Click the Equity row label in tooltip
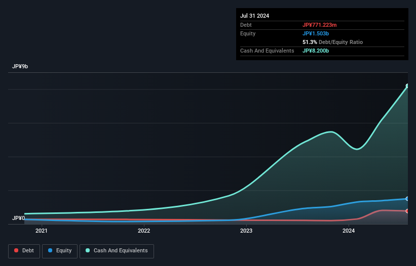The image size is (416, 266). click(248, 33)
